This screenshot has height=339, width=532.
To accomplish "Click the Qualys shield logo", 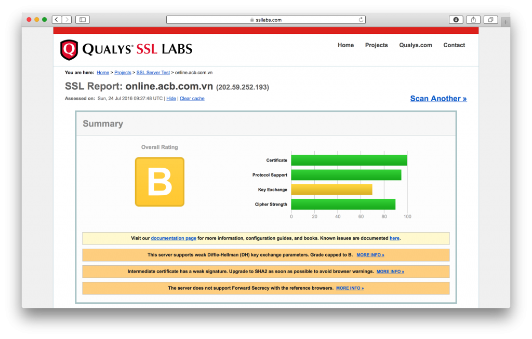I will coord(69,50).
